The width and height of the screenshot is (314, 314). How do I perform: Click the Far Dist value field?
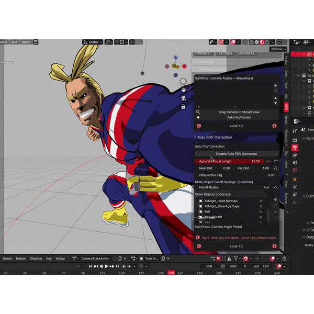tap(253, 168)
